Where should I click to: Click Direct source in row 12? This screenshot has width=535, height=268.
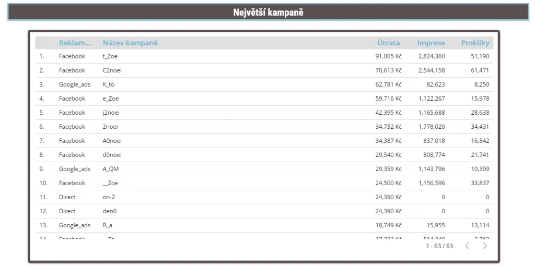67,211
